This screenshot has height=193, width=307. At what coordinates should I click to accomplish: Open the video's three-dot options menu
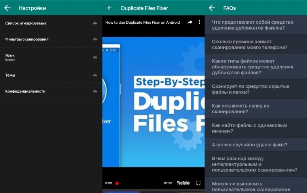(x=199, y=23)
